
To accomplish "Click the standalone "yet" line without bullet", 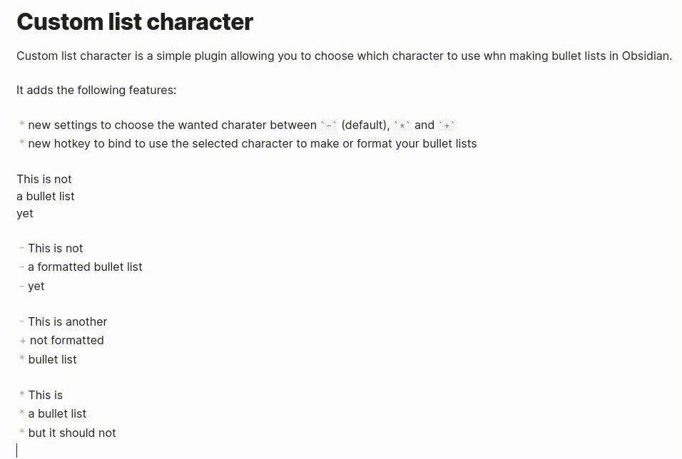I will [25, 213].
